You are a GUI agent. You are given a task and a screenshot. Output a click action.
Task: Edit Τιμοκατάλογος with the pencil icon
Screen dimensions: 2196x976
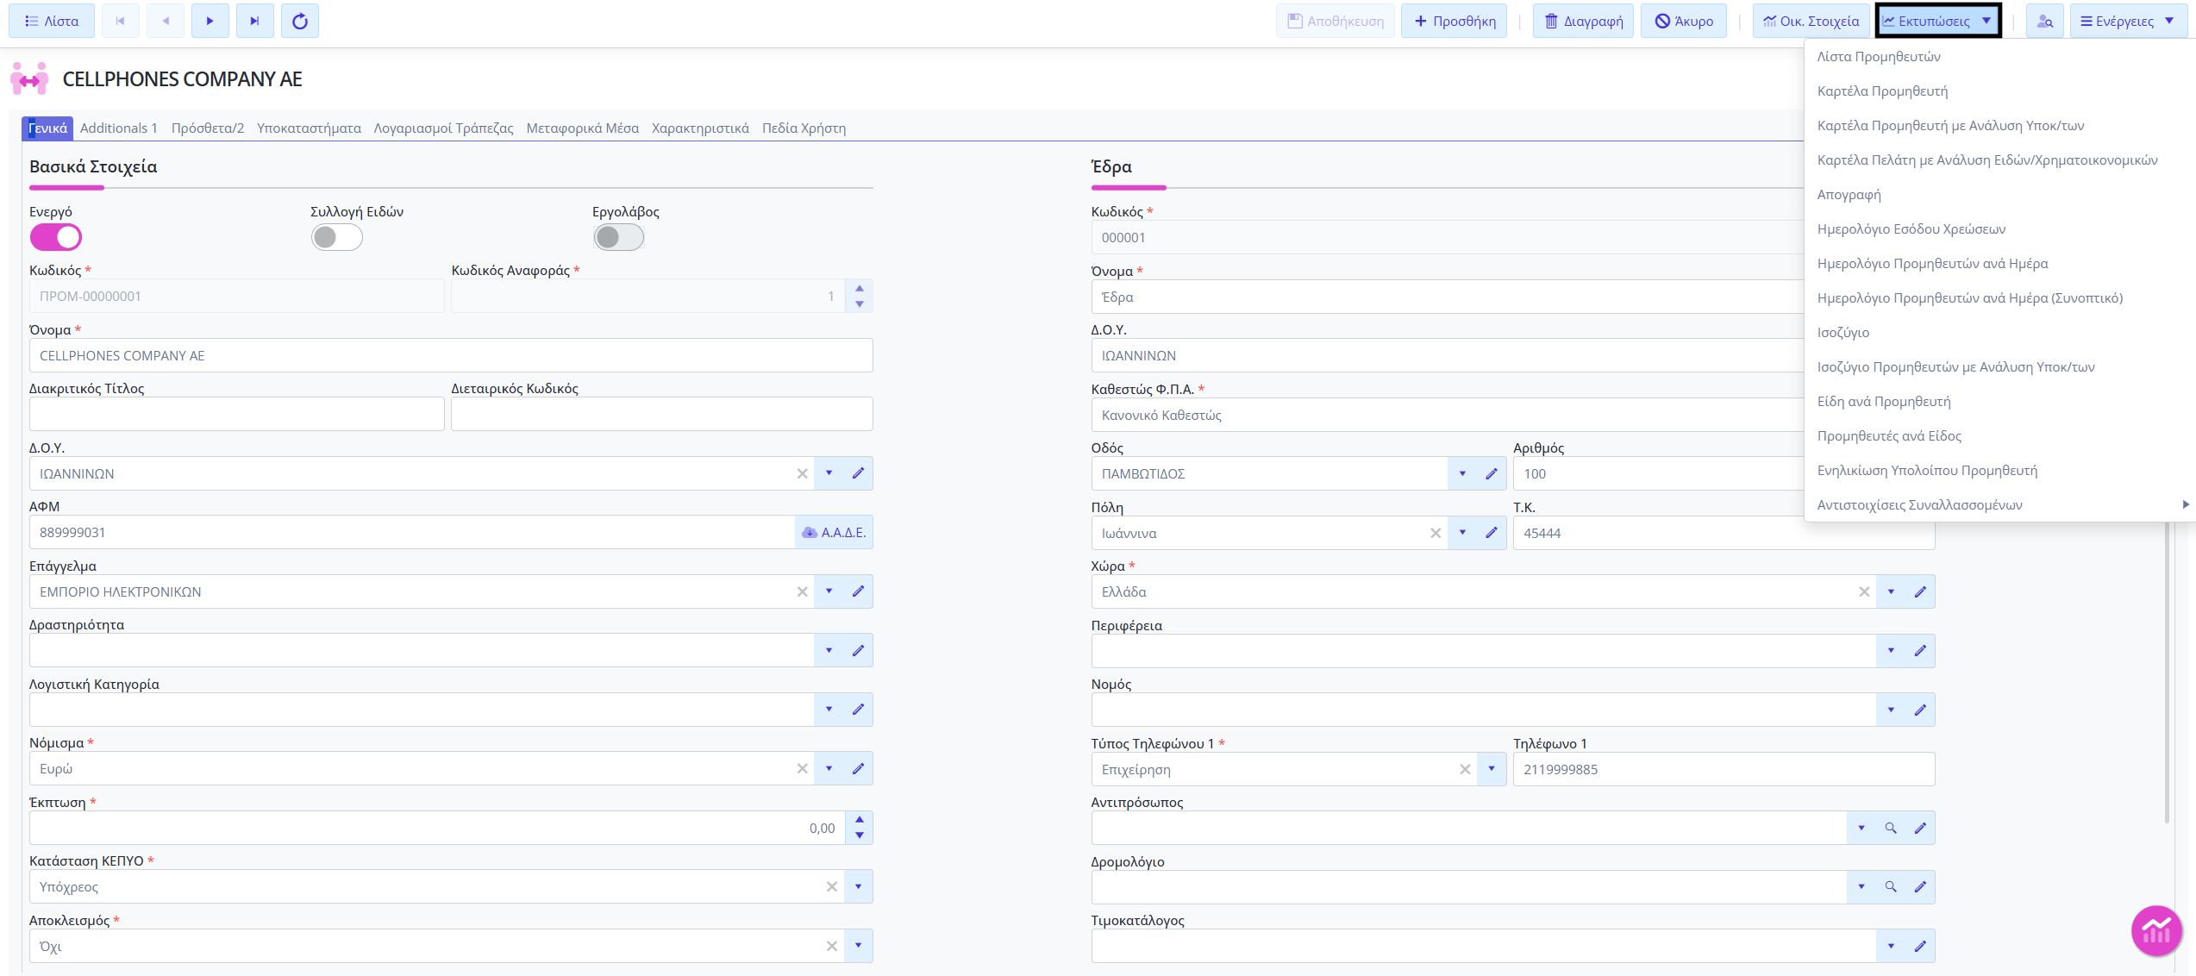(1920, 946)
